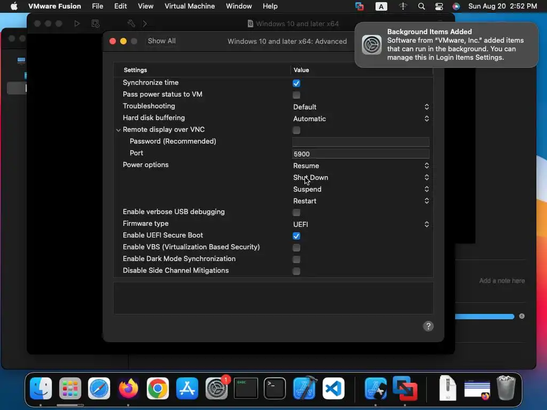This screenshot has width=547, height=410.
Task: Launch Visual Studio Code from the Dock
Action: point(333,388)
